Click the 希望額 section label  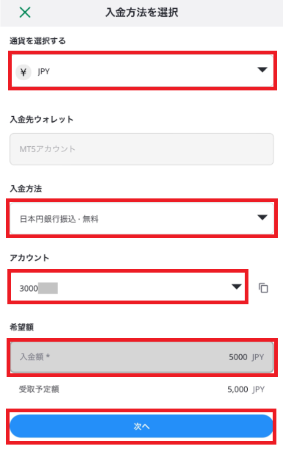pyautogui.click(x=22, y=327)
